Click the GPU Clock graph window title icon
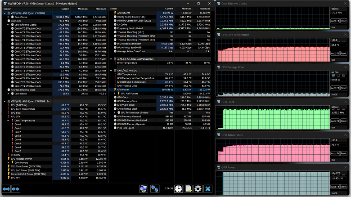351x197 pixels. (x=219, y=102)
